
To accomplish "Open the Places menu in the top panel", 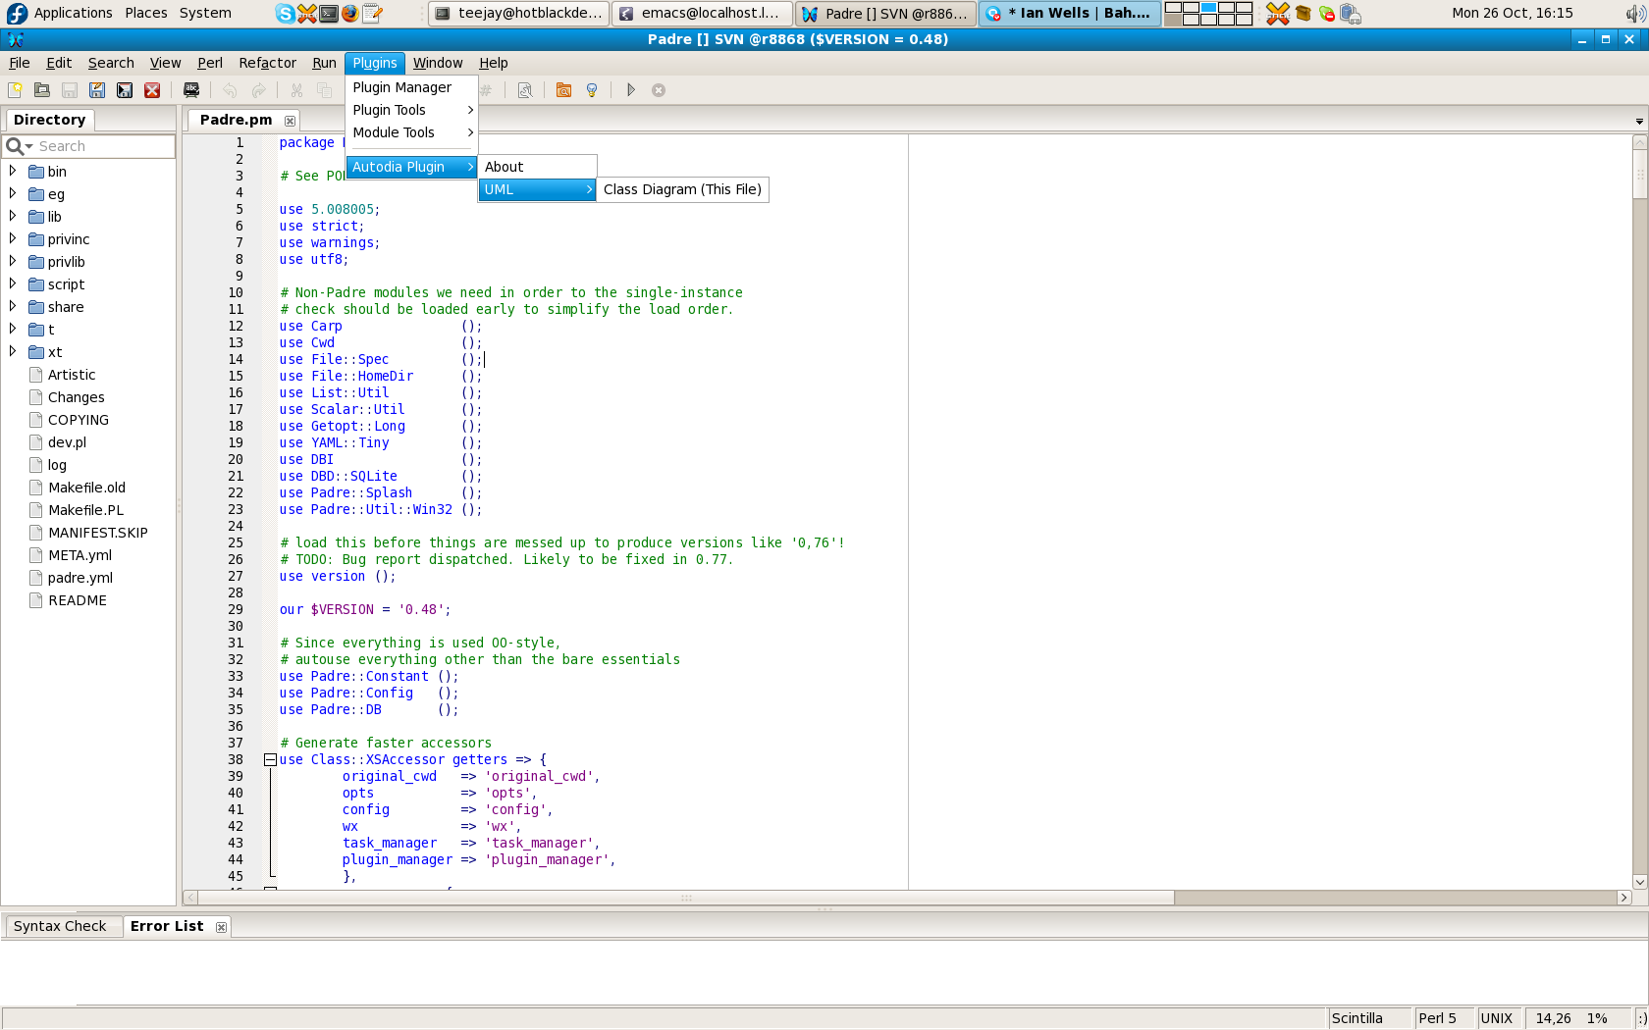I will click(146, 13).
